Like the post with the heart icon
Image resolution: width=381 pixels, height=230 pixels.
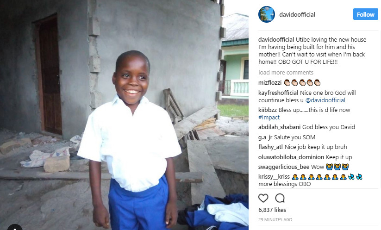tap(263, 198)
